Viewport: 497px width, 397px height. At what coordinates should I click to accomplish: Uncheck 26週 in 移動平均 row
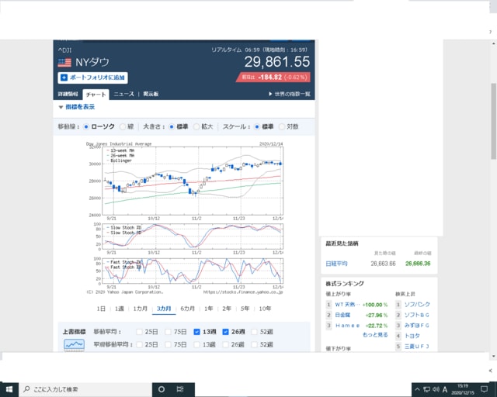pyautogui.click(x=225, y=332)
